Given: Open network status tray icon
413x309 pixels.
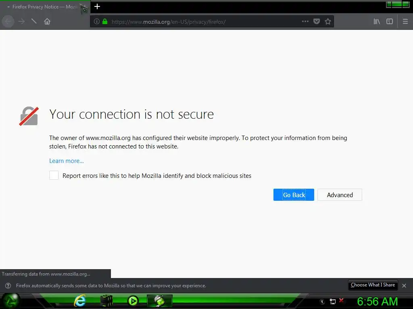Looking at the screenshot, I should 333,302.
